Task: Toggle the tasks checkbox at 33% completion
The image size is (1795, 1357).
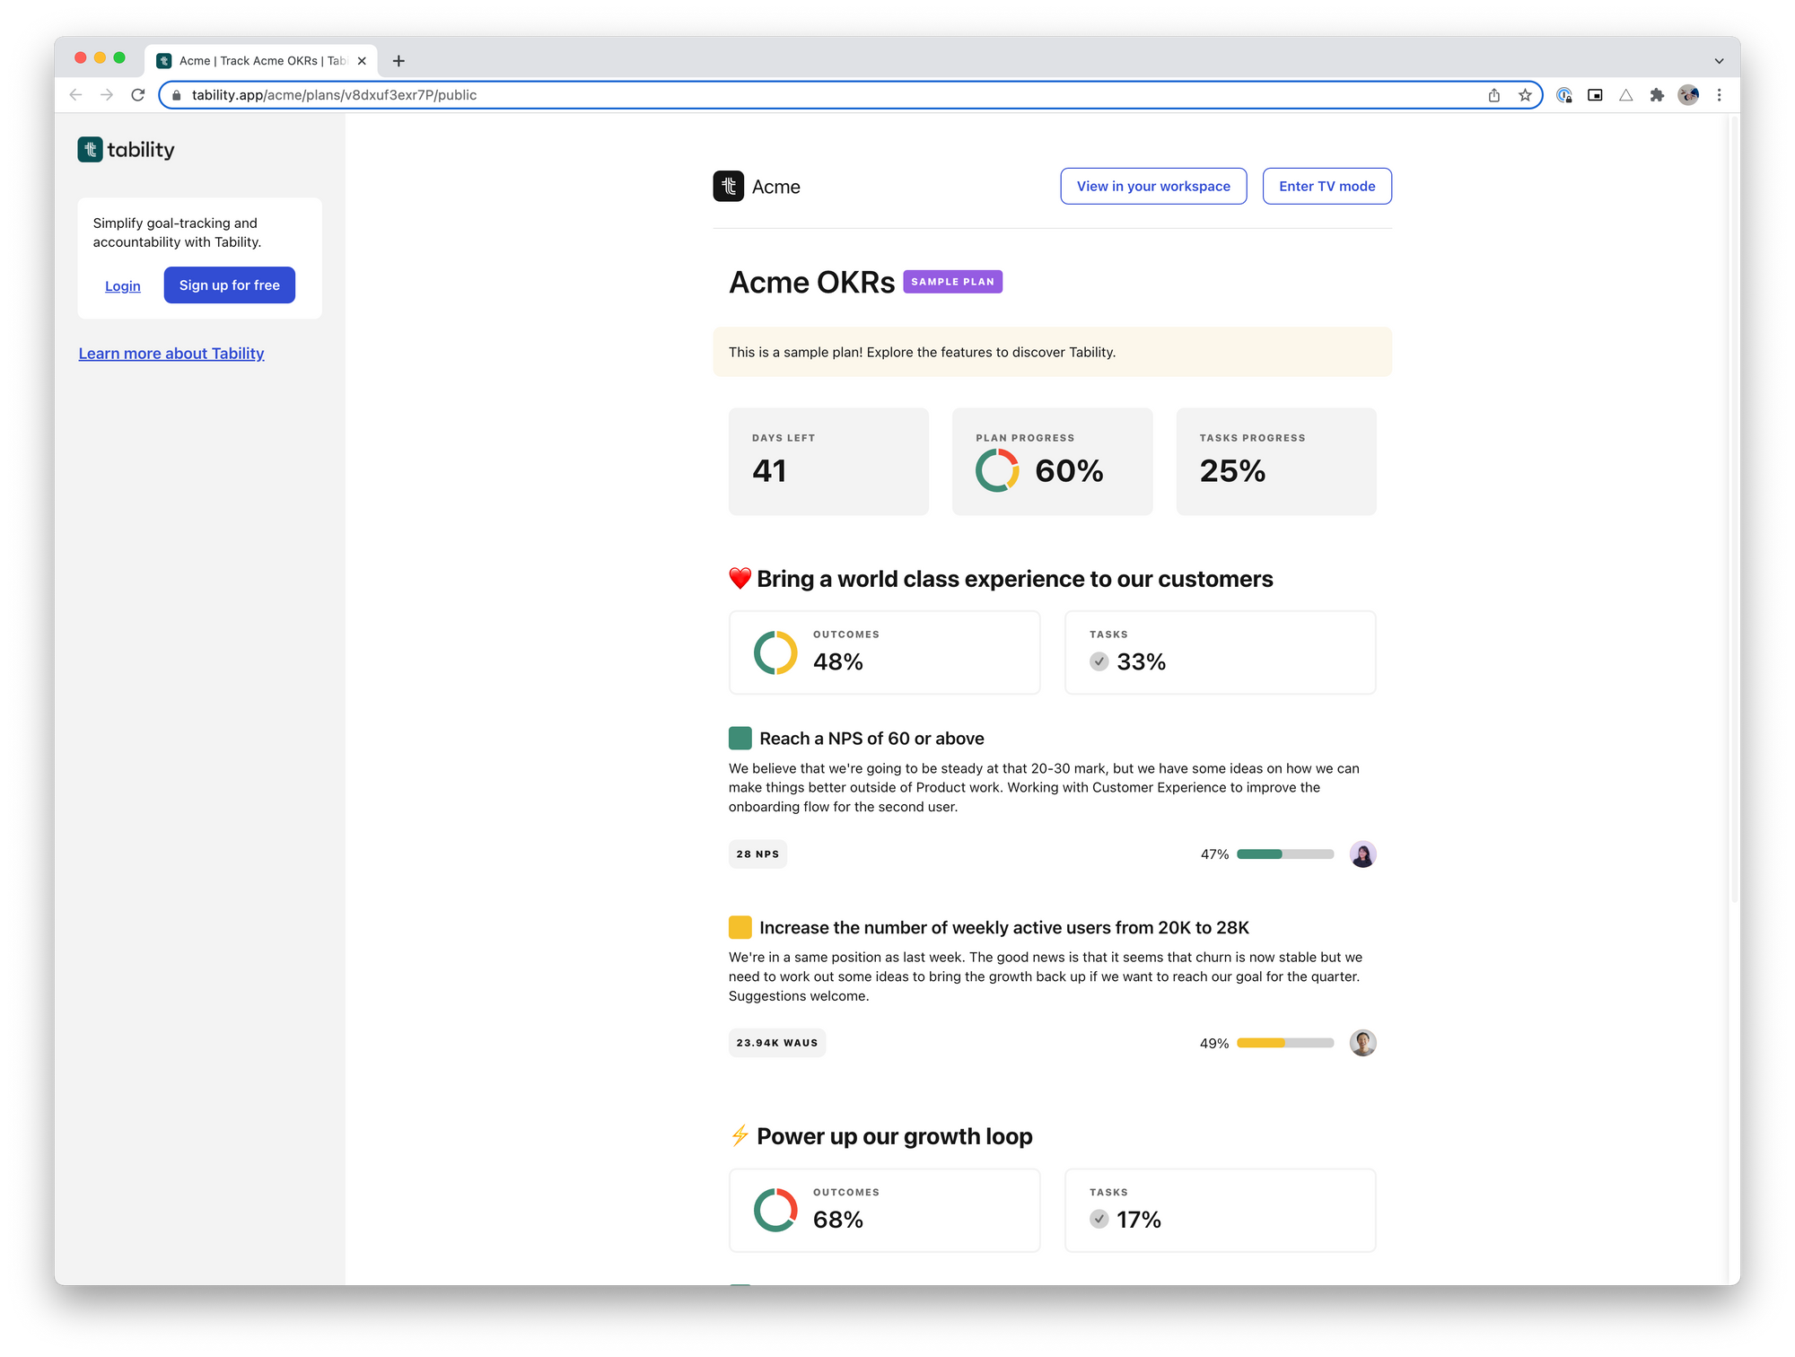Action: point(1098,660)
